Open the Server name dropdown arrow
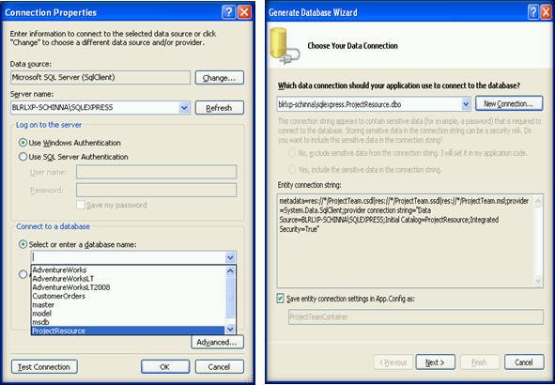Screen dimensions: 555x385 point(184,108)
